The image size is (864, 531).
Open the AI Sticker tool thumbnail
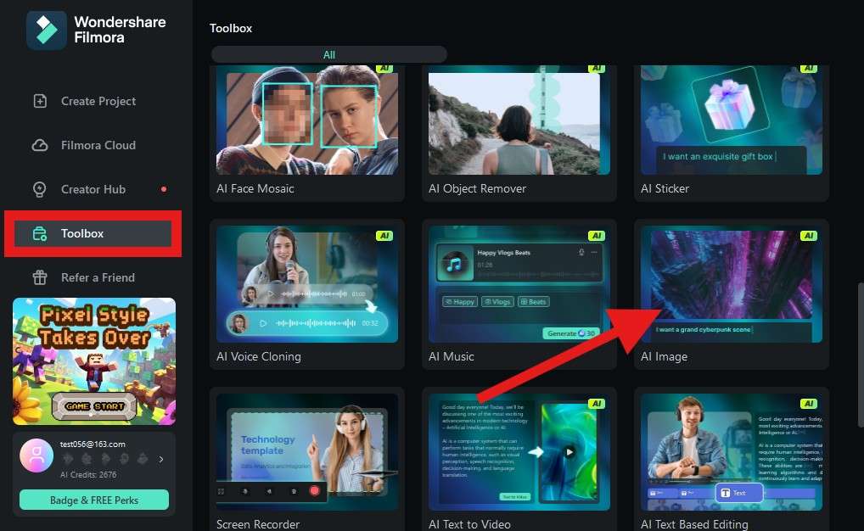(x=732, y=120)
